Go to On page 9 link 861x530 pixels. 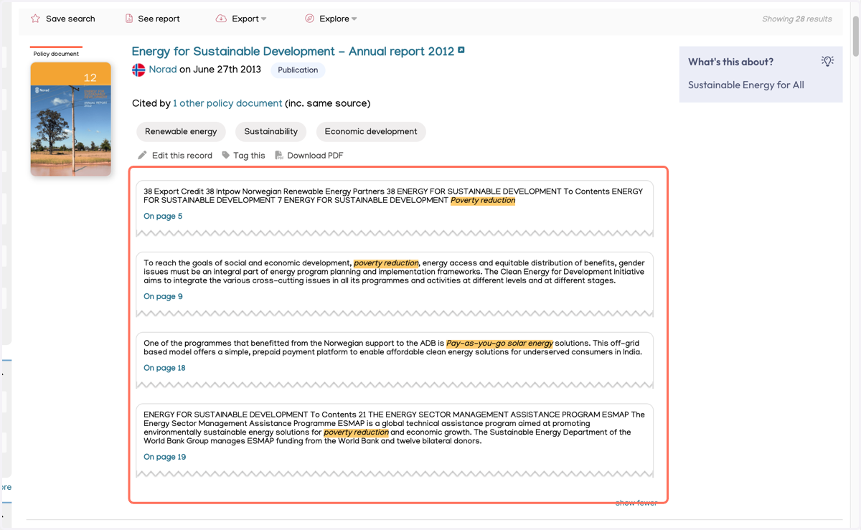[163, 297]
